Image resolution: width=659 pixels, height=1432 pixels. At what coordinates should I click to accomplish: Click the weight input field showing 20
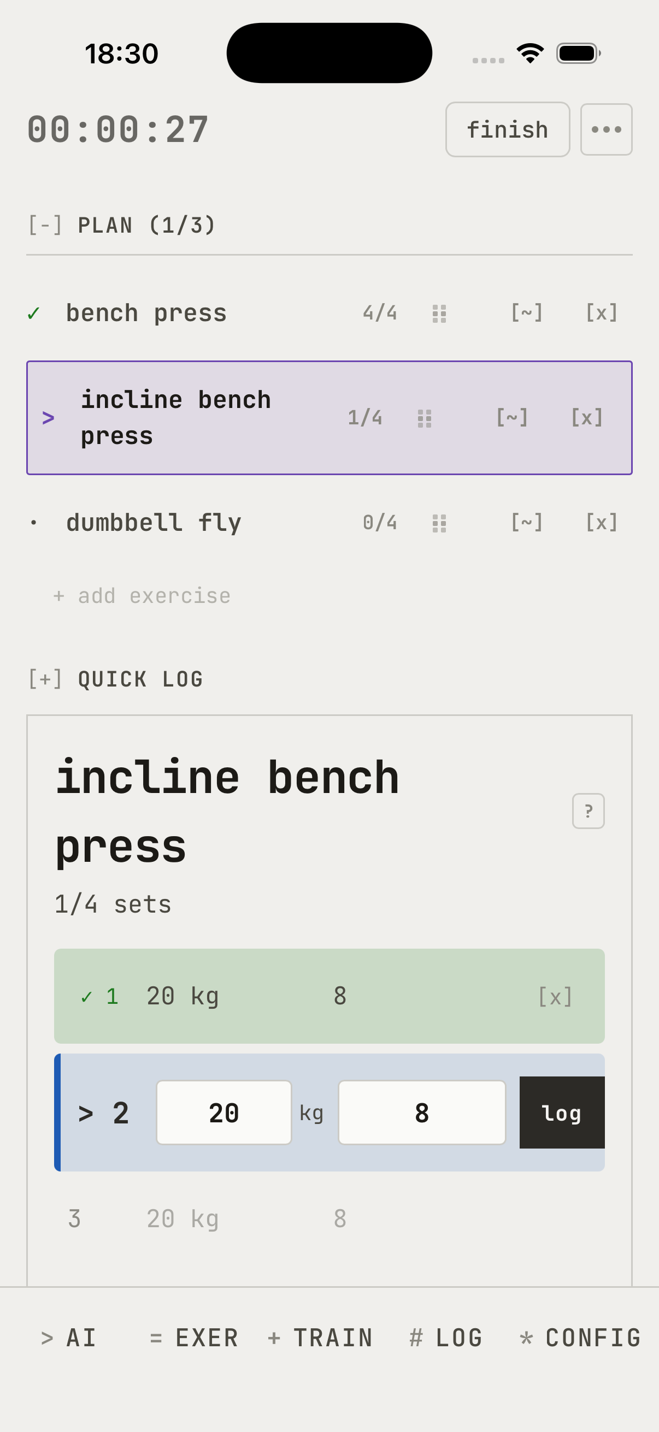(223, 1113)
